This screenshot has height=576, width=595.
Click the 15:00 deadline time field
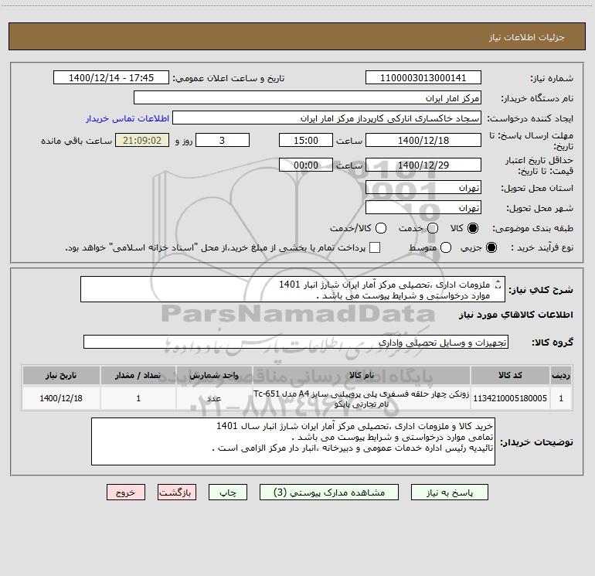[x=306, y=140]
